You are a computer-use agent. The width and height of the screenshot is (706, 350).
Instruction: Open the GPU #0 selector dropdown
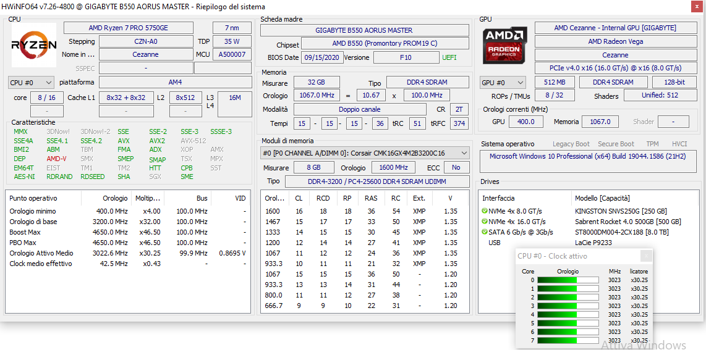503,83
